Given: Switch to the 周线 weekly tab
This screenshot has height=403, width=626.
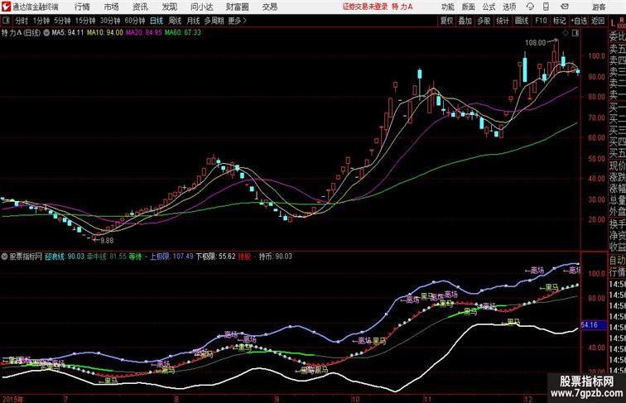Looking at the screenshot, I should click(x=175, y=21).
